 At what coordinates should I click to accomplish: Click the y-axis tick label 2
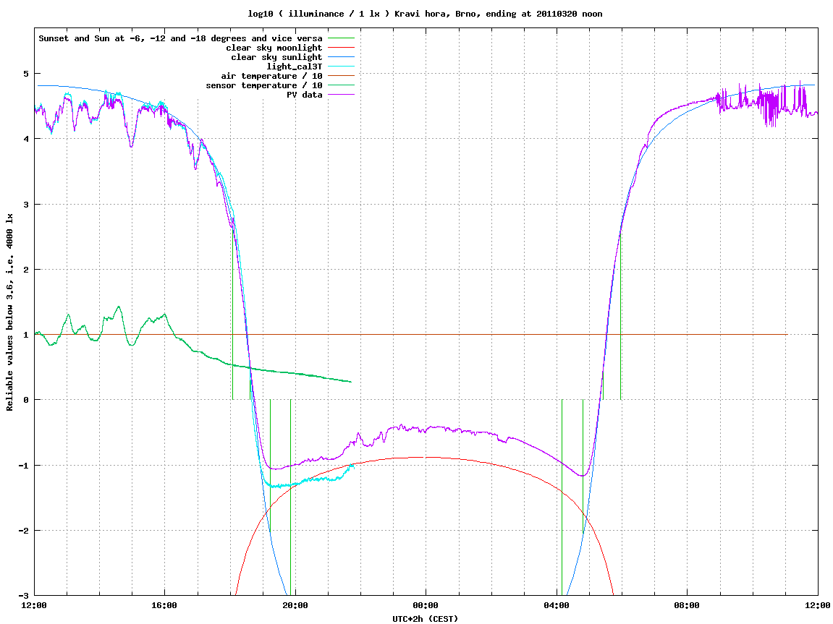(x=25, y=270)
